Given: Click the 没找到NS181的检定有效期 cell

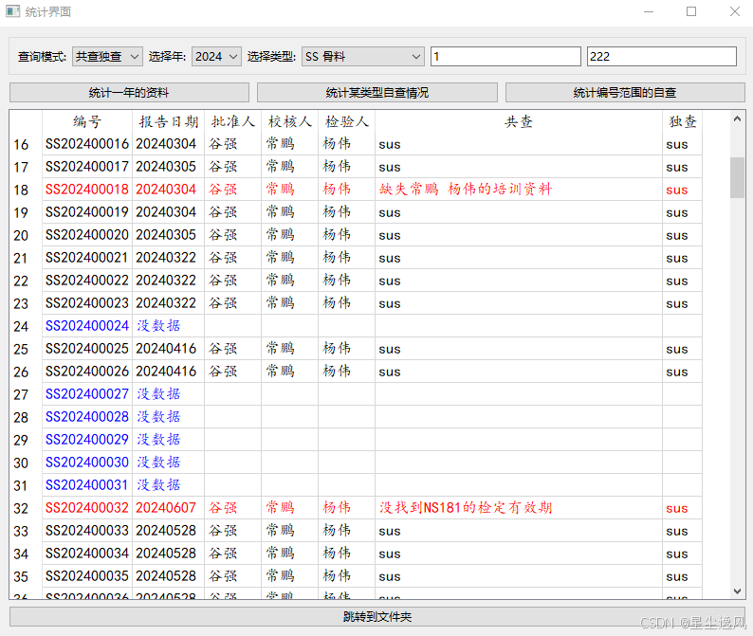Looking at the screenshot, I should [x=519, y=508].
